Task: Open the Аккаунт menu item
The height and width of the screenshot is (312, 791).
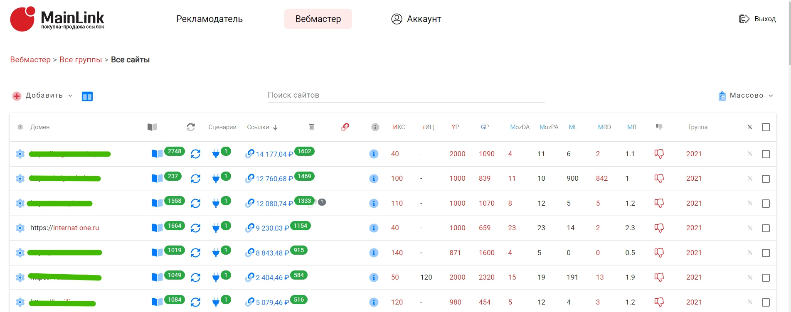Action: point(416,19)
